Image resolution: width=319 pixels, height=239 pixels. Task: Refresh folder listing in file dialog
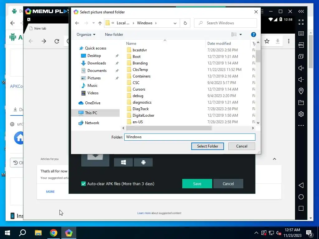(185, 23)
